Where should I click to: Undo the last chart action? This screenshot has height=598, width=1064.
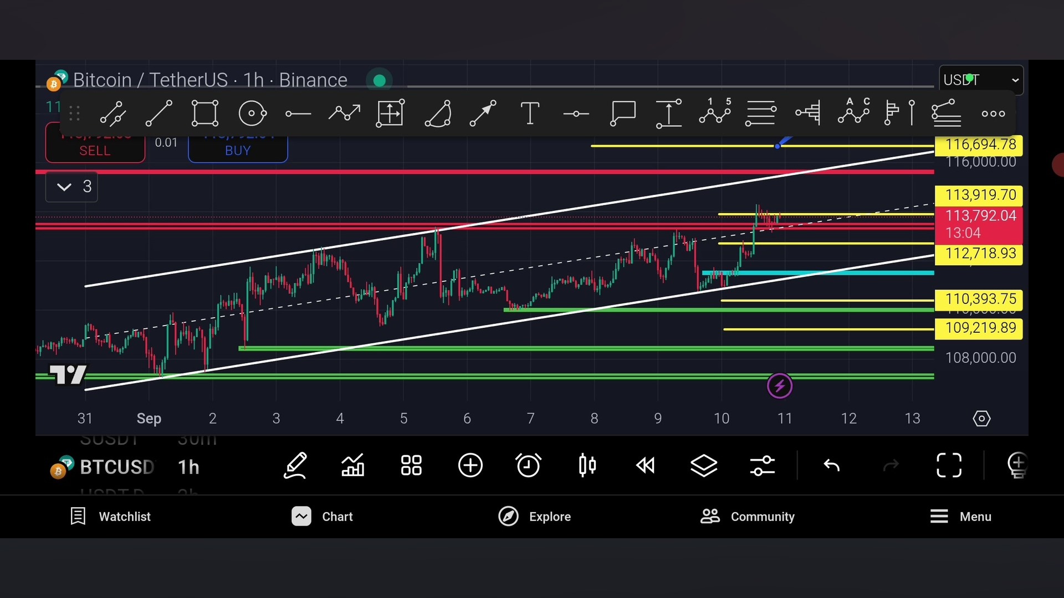[832, 466]
